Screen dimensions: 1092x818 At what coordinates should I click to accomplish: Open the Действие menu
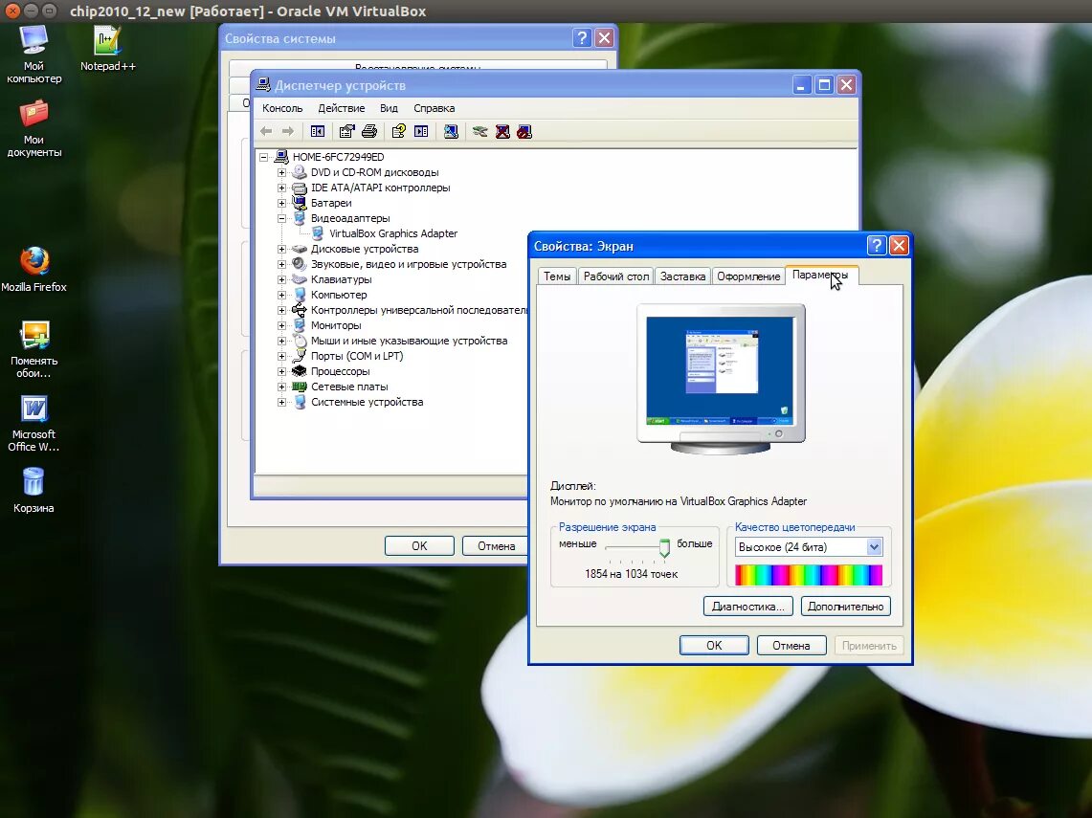click(x=341, y=107)
